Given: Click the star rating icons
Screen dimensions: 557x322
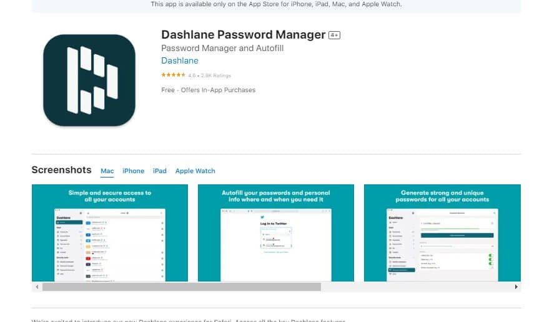Looking at the screenshot, I should pos(174,75).
